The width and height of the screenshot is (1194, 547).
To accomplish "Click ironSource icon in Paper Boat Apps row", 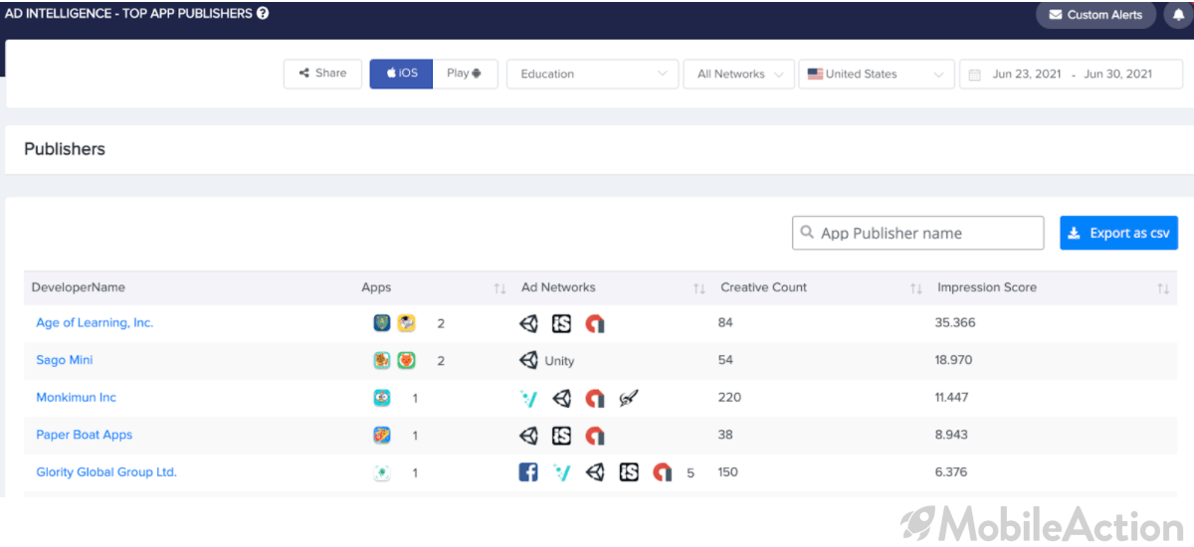I will tap(561, 435).
